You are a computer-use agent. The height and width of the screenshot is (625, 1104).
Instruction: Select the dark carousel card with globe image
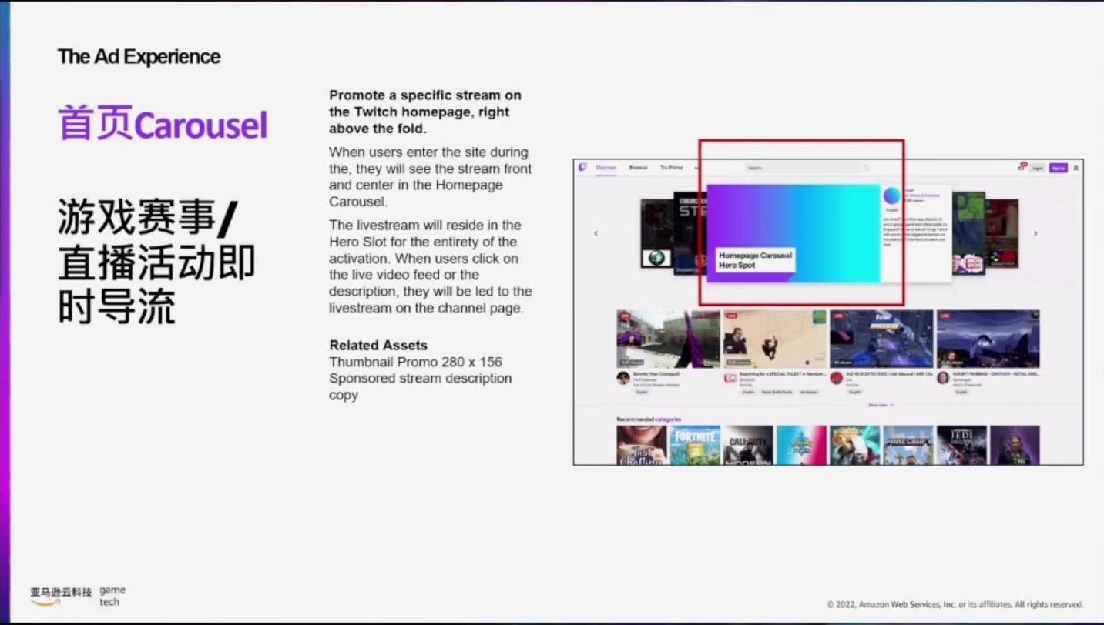656,233
